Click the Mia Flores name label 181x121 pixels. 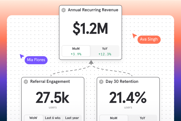point(36,60)
